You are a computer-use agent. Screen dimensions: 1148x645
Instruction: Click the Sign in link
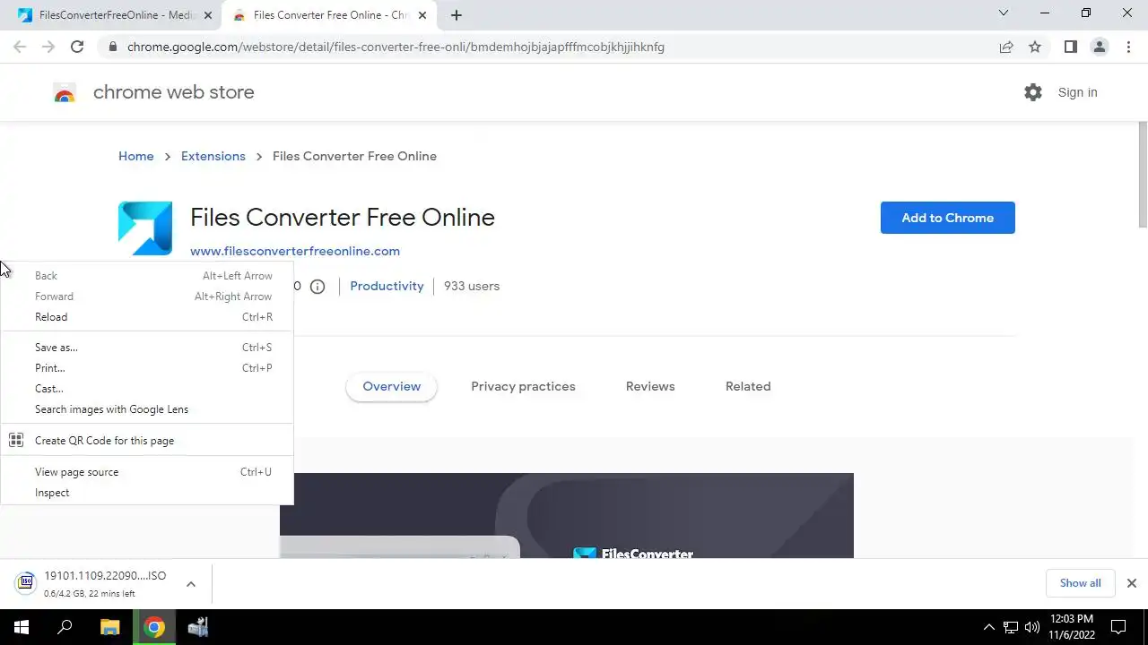click(x=1077, y=92)
